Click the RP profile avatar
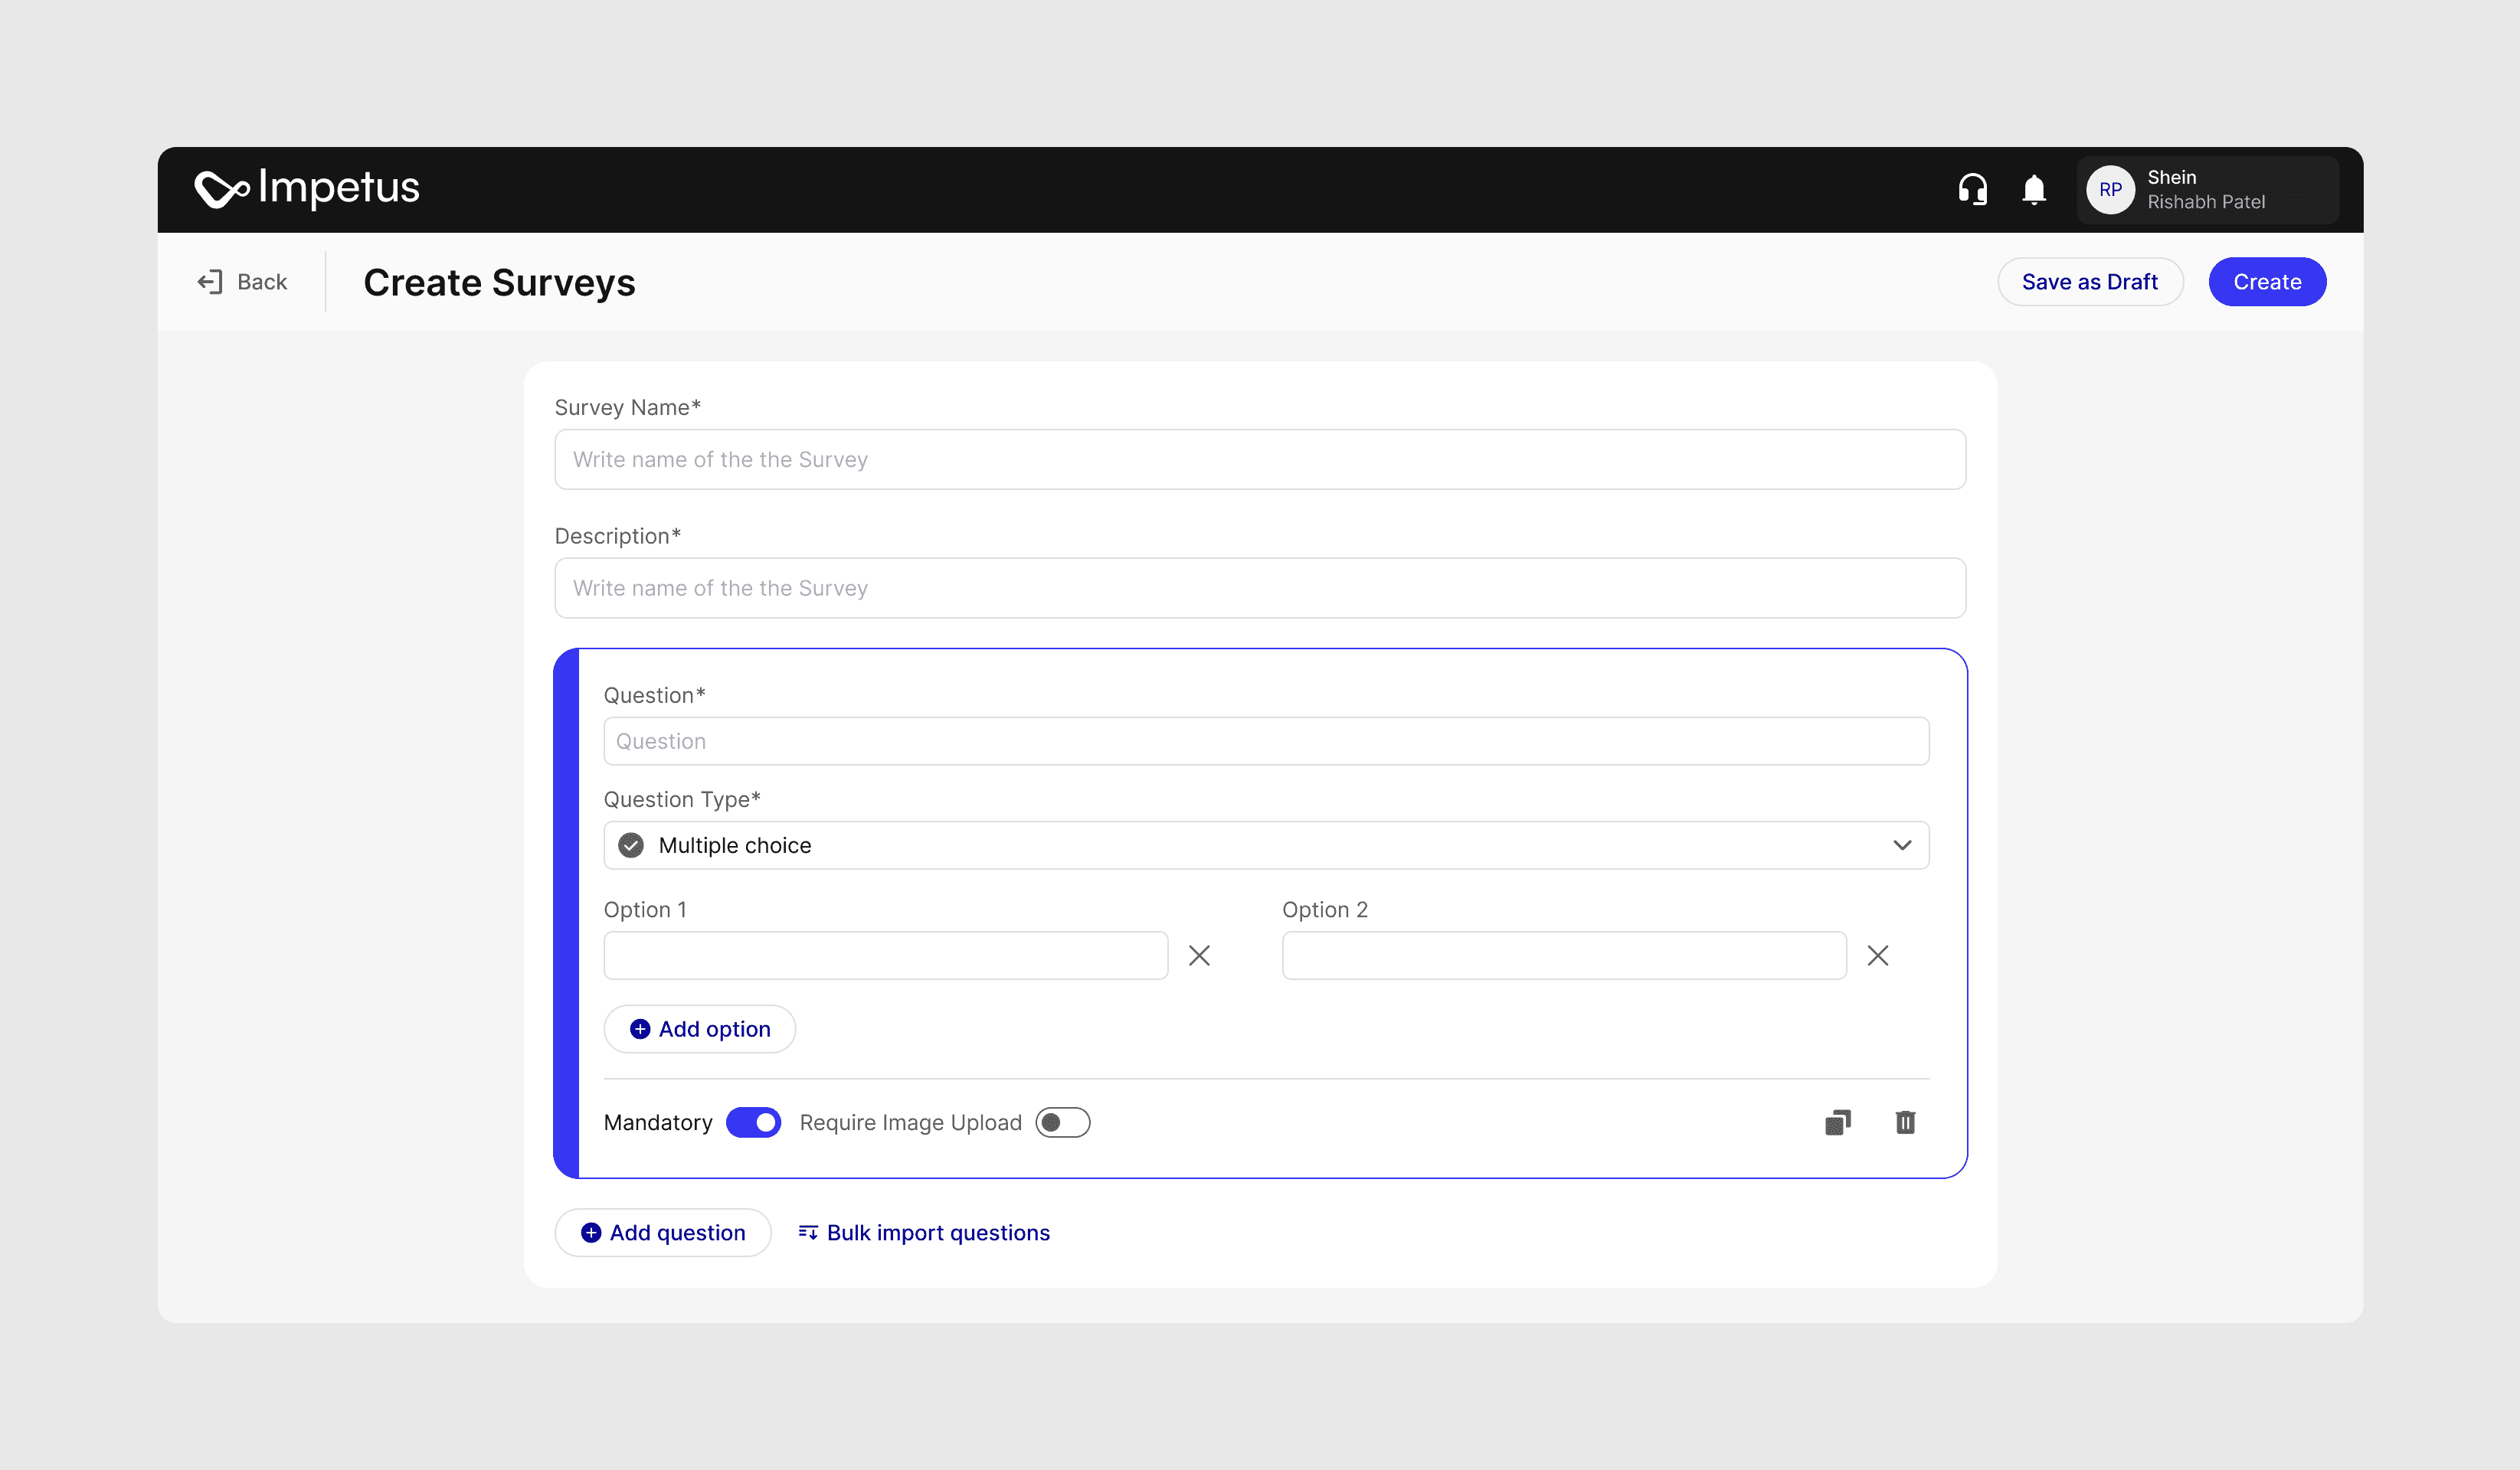This screenshot has height=1470, width=2520. [2110, 190]
